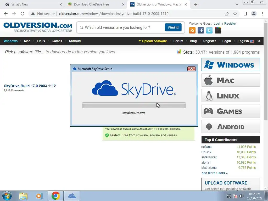Click the SkyDrive setup taskbar icon

[72, 196]
